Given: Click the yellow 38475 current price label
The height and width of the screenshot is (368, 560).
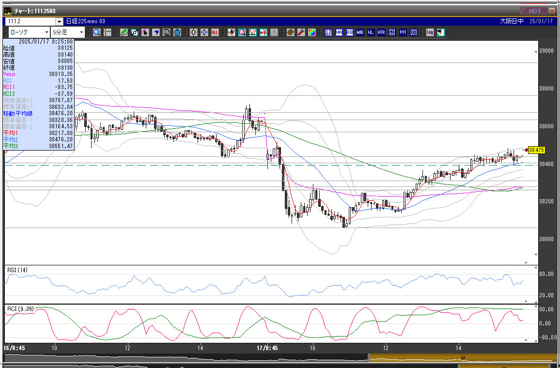Looking at the screenshot, I should coord(536,150).
